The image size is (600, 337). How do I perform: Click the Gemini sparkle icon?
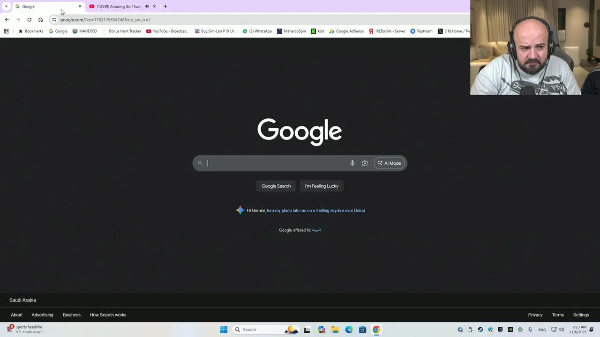click(240, 210)
